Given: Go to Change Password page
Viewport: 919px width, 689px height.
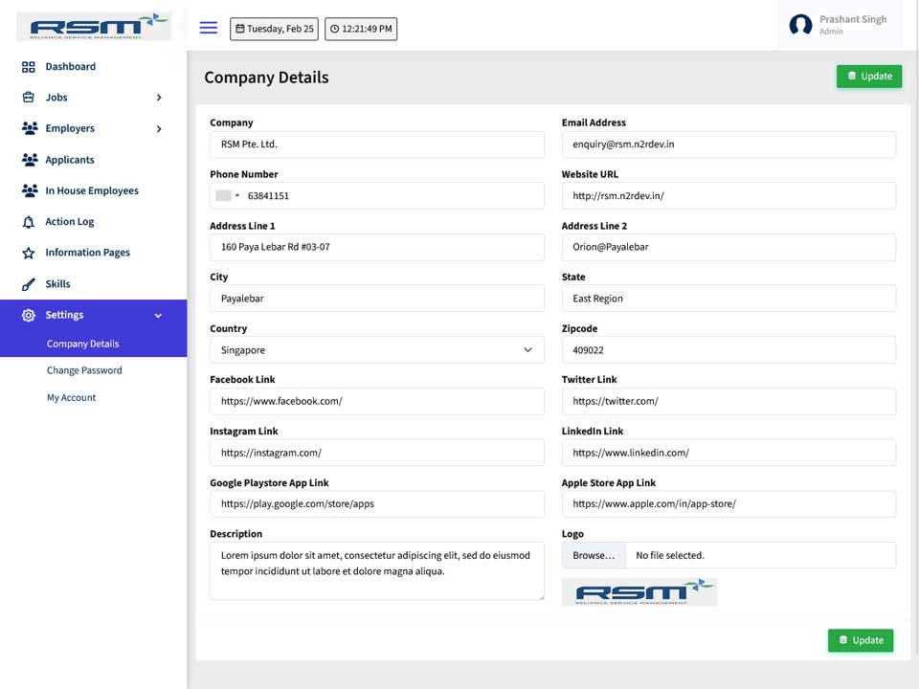Looking at the screenshot, I should coord(84,370).
